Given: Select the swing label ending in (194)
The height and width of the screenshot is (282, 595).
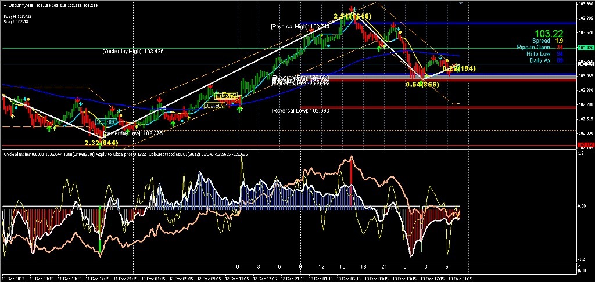Looking at the screenshot, I should (x=459, y=68).
